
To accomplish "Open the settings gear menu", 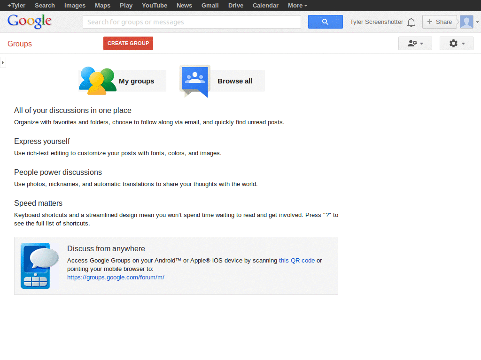I will [456, 44].
